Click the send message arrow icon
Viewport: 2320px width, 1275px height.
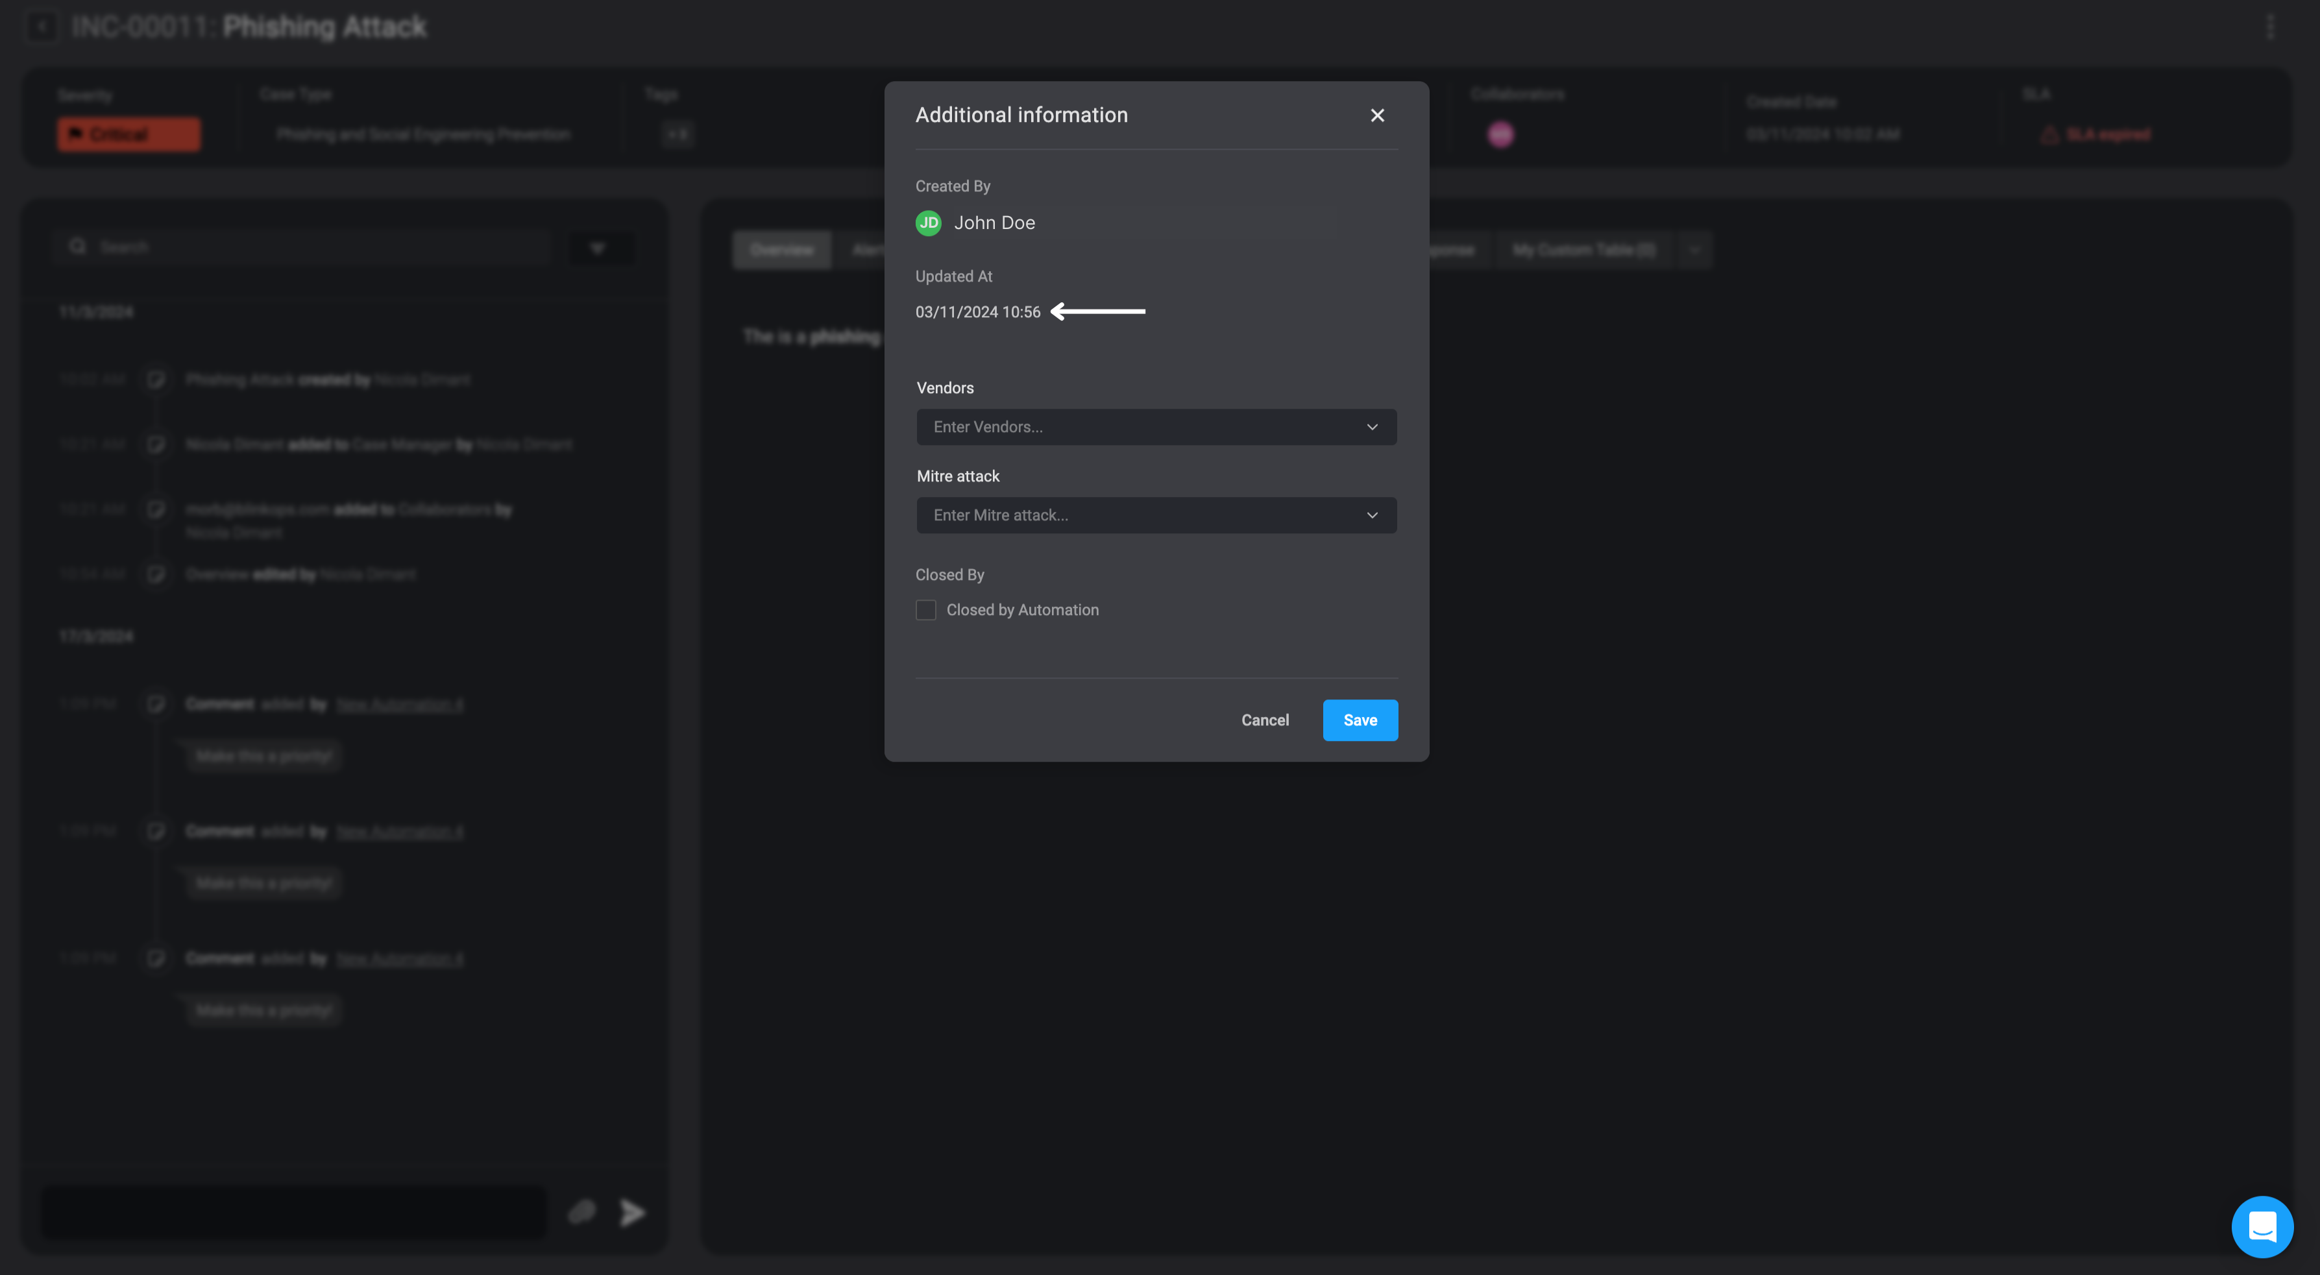click(632, 1213)
